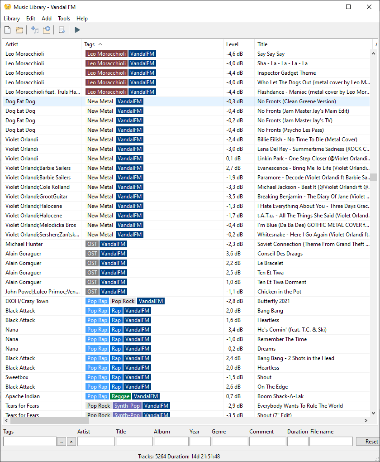Focus the Comment filter input field
The height and width of the screenshot is (462, 380).
point(268,441)
